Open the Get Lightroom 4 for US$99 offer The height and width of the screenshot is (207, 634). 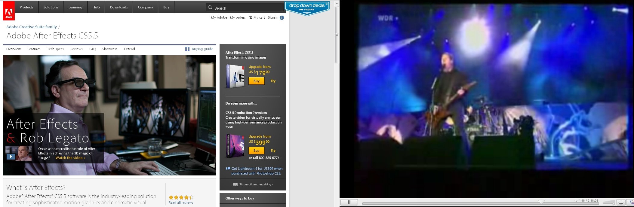(257, 171)
